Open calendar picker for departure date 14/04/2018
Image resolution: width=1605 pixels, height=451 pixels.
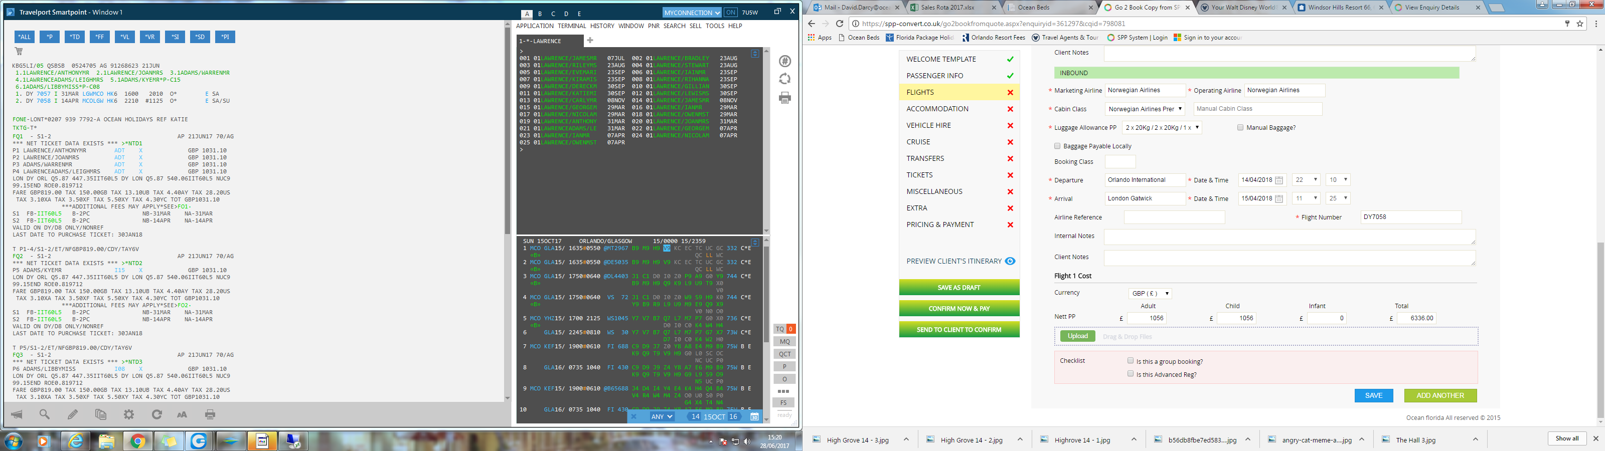[1279, 180]
